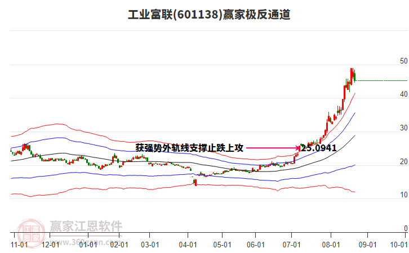Viewport: 409px width, 253px height.
Task: Click the x-axis date 01-01
Action: pyautogui.click(x=88, y=245)
